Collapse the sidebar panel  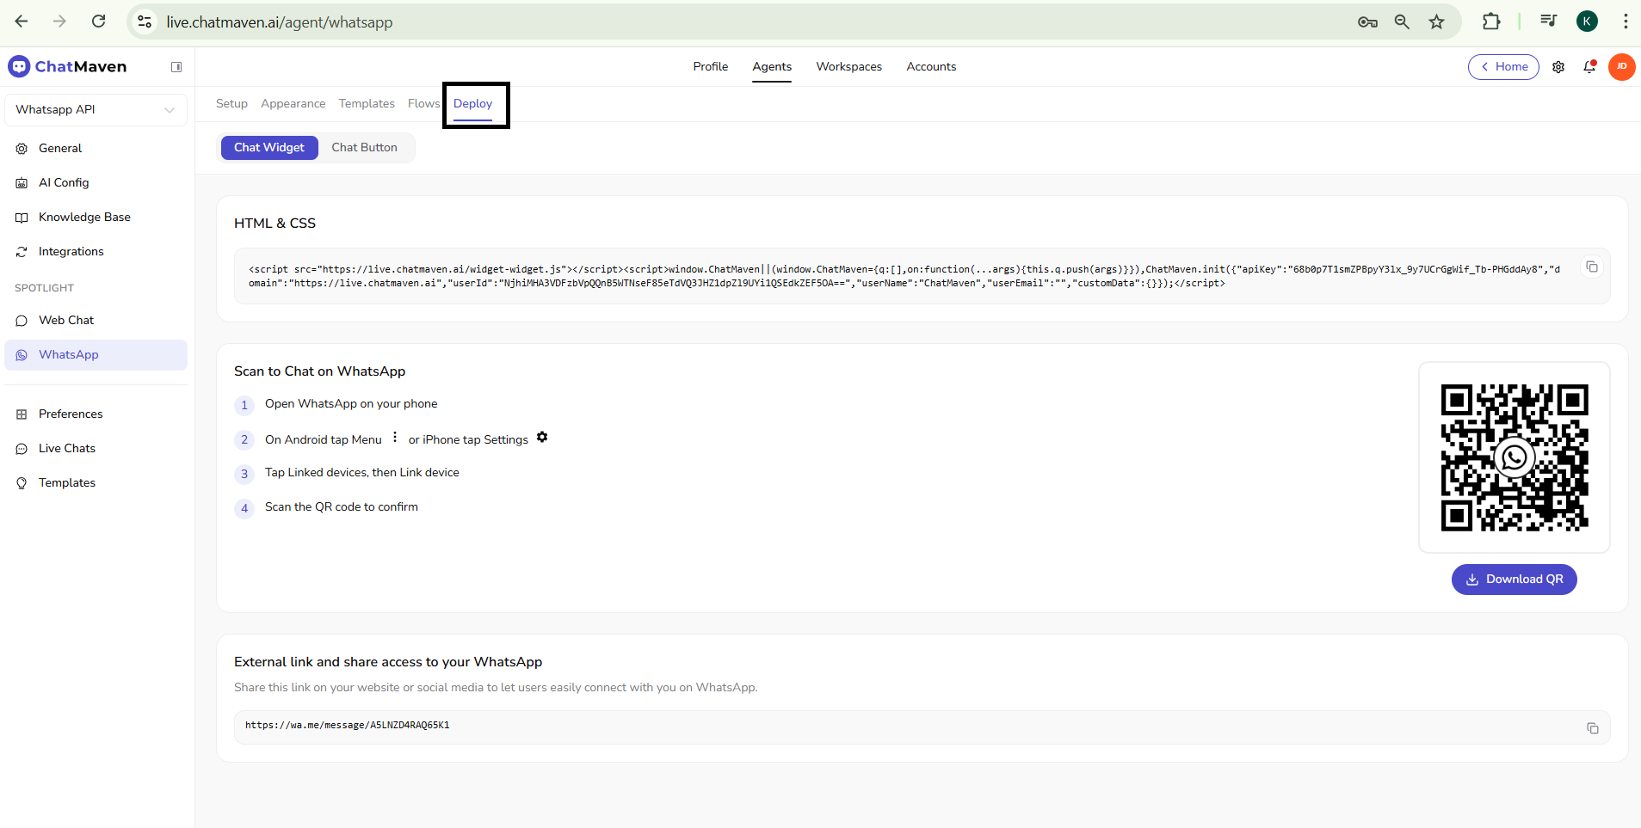tap(176, 67)
